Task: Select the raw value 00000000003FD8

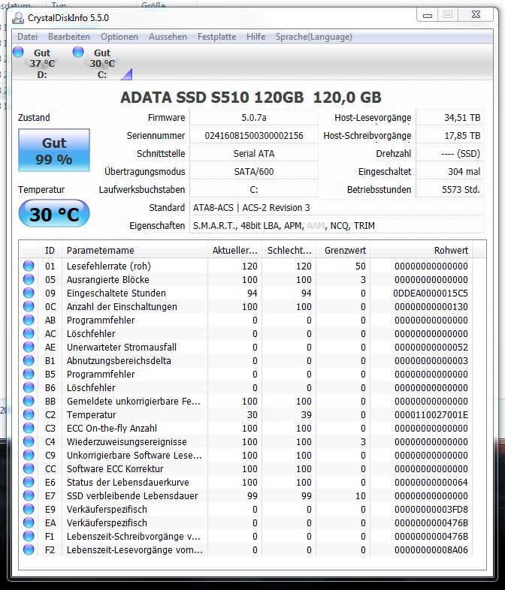Action: pyautogui.click(x=431, y=510)
